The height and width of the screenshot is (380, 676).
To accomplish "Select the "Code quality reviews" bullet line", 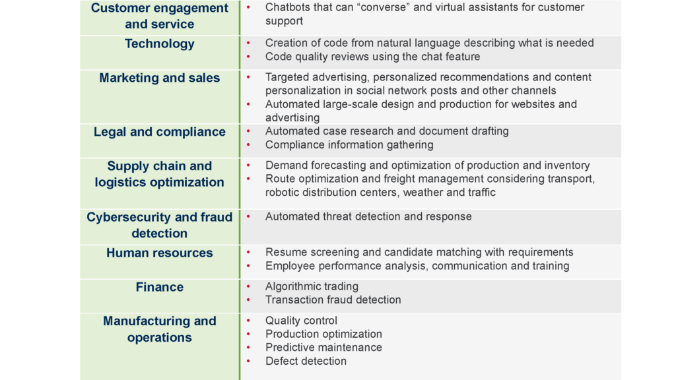I will pyautogui.click(x=372, y=57).
